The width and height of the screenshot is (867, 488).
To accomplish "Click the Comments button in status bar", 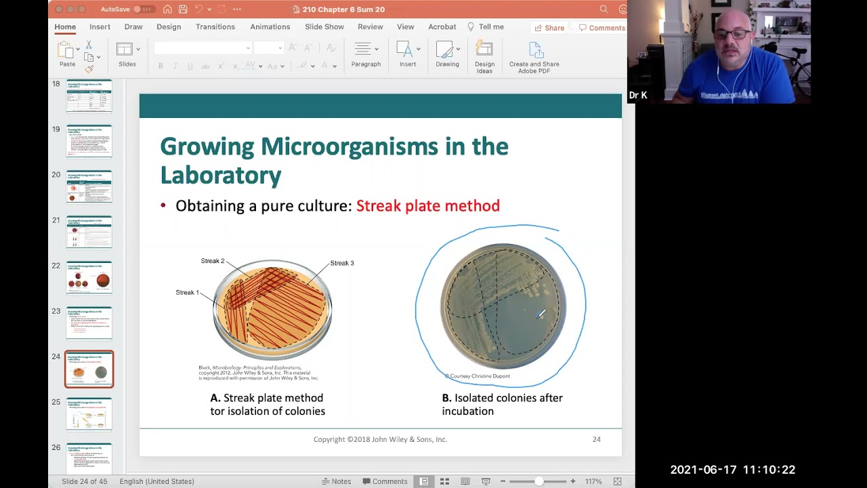I will pos(385,481).
